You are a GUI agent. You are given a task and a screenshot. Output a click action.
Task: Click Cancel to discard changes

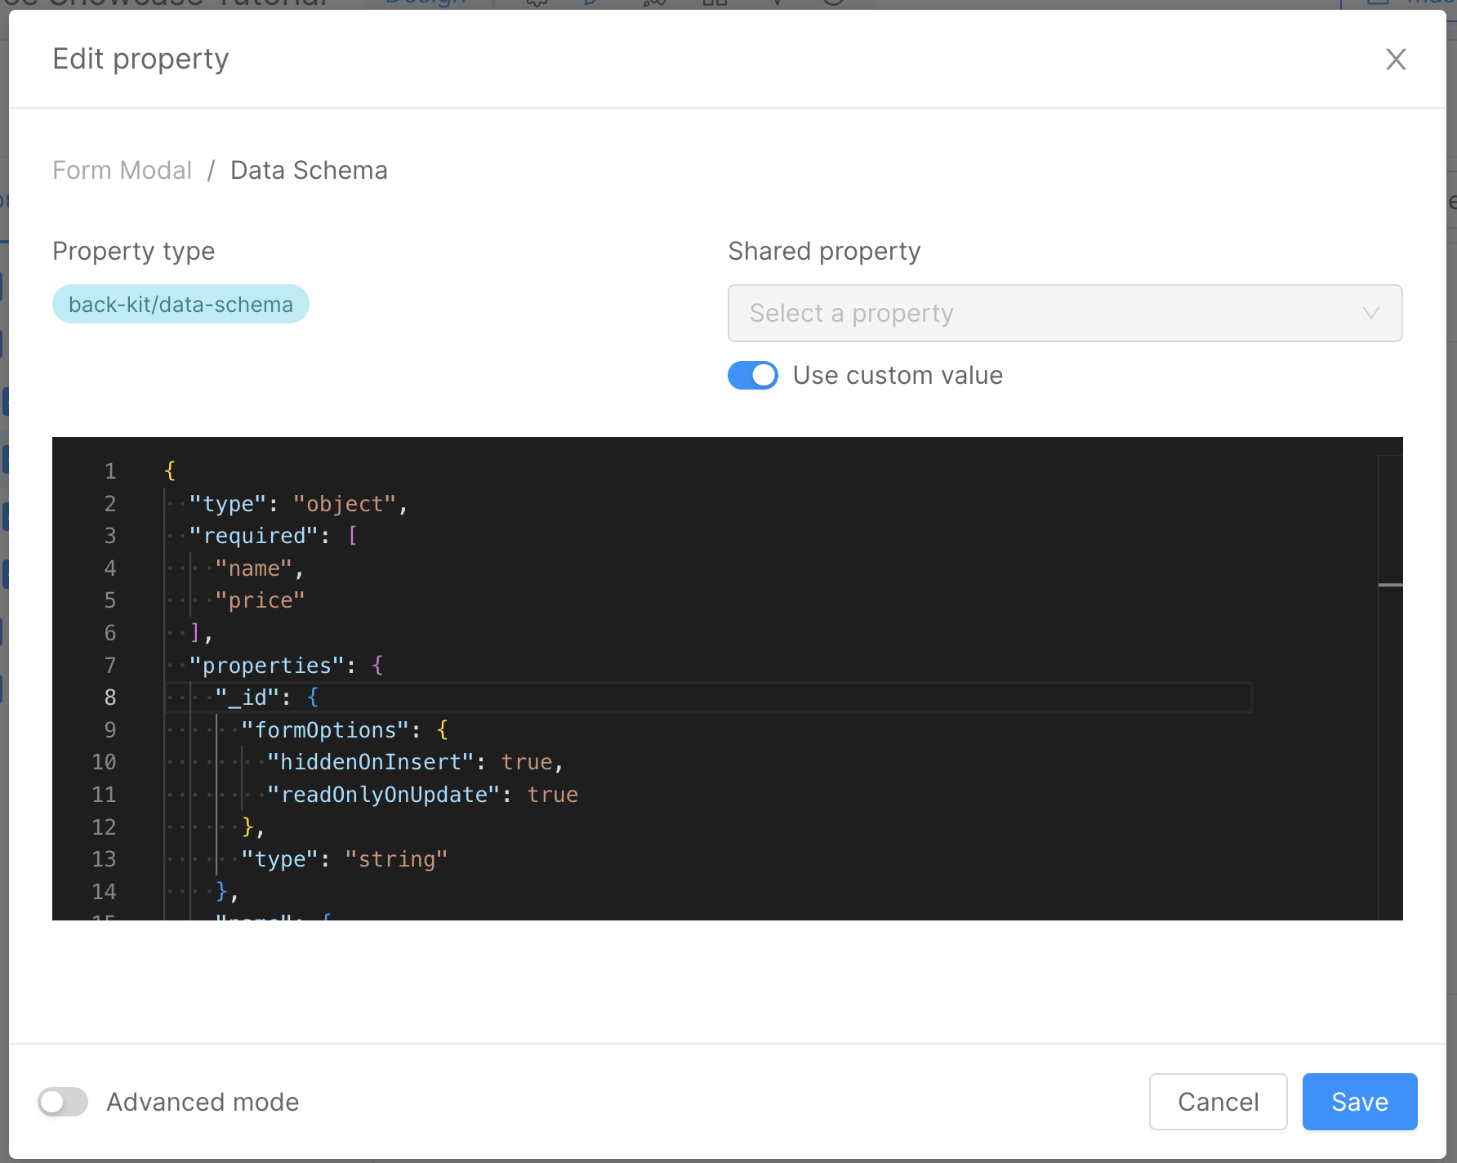(1218, 1102)
